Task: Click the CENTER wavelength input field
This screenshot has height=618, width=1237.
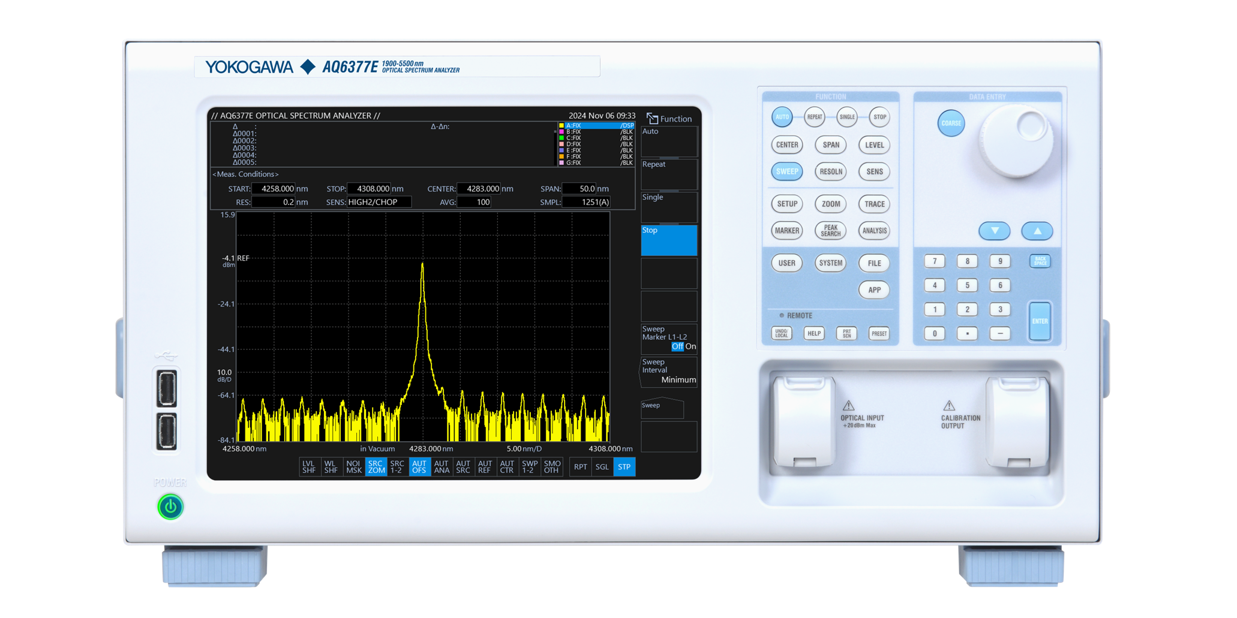Action: coord(478,189)
